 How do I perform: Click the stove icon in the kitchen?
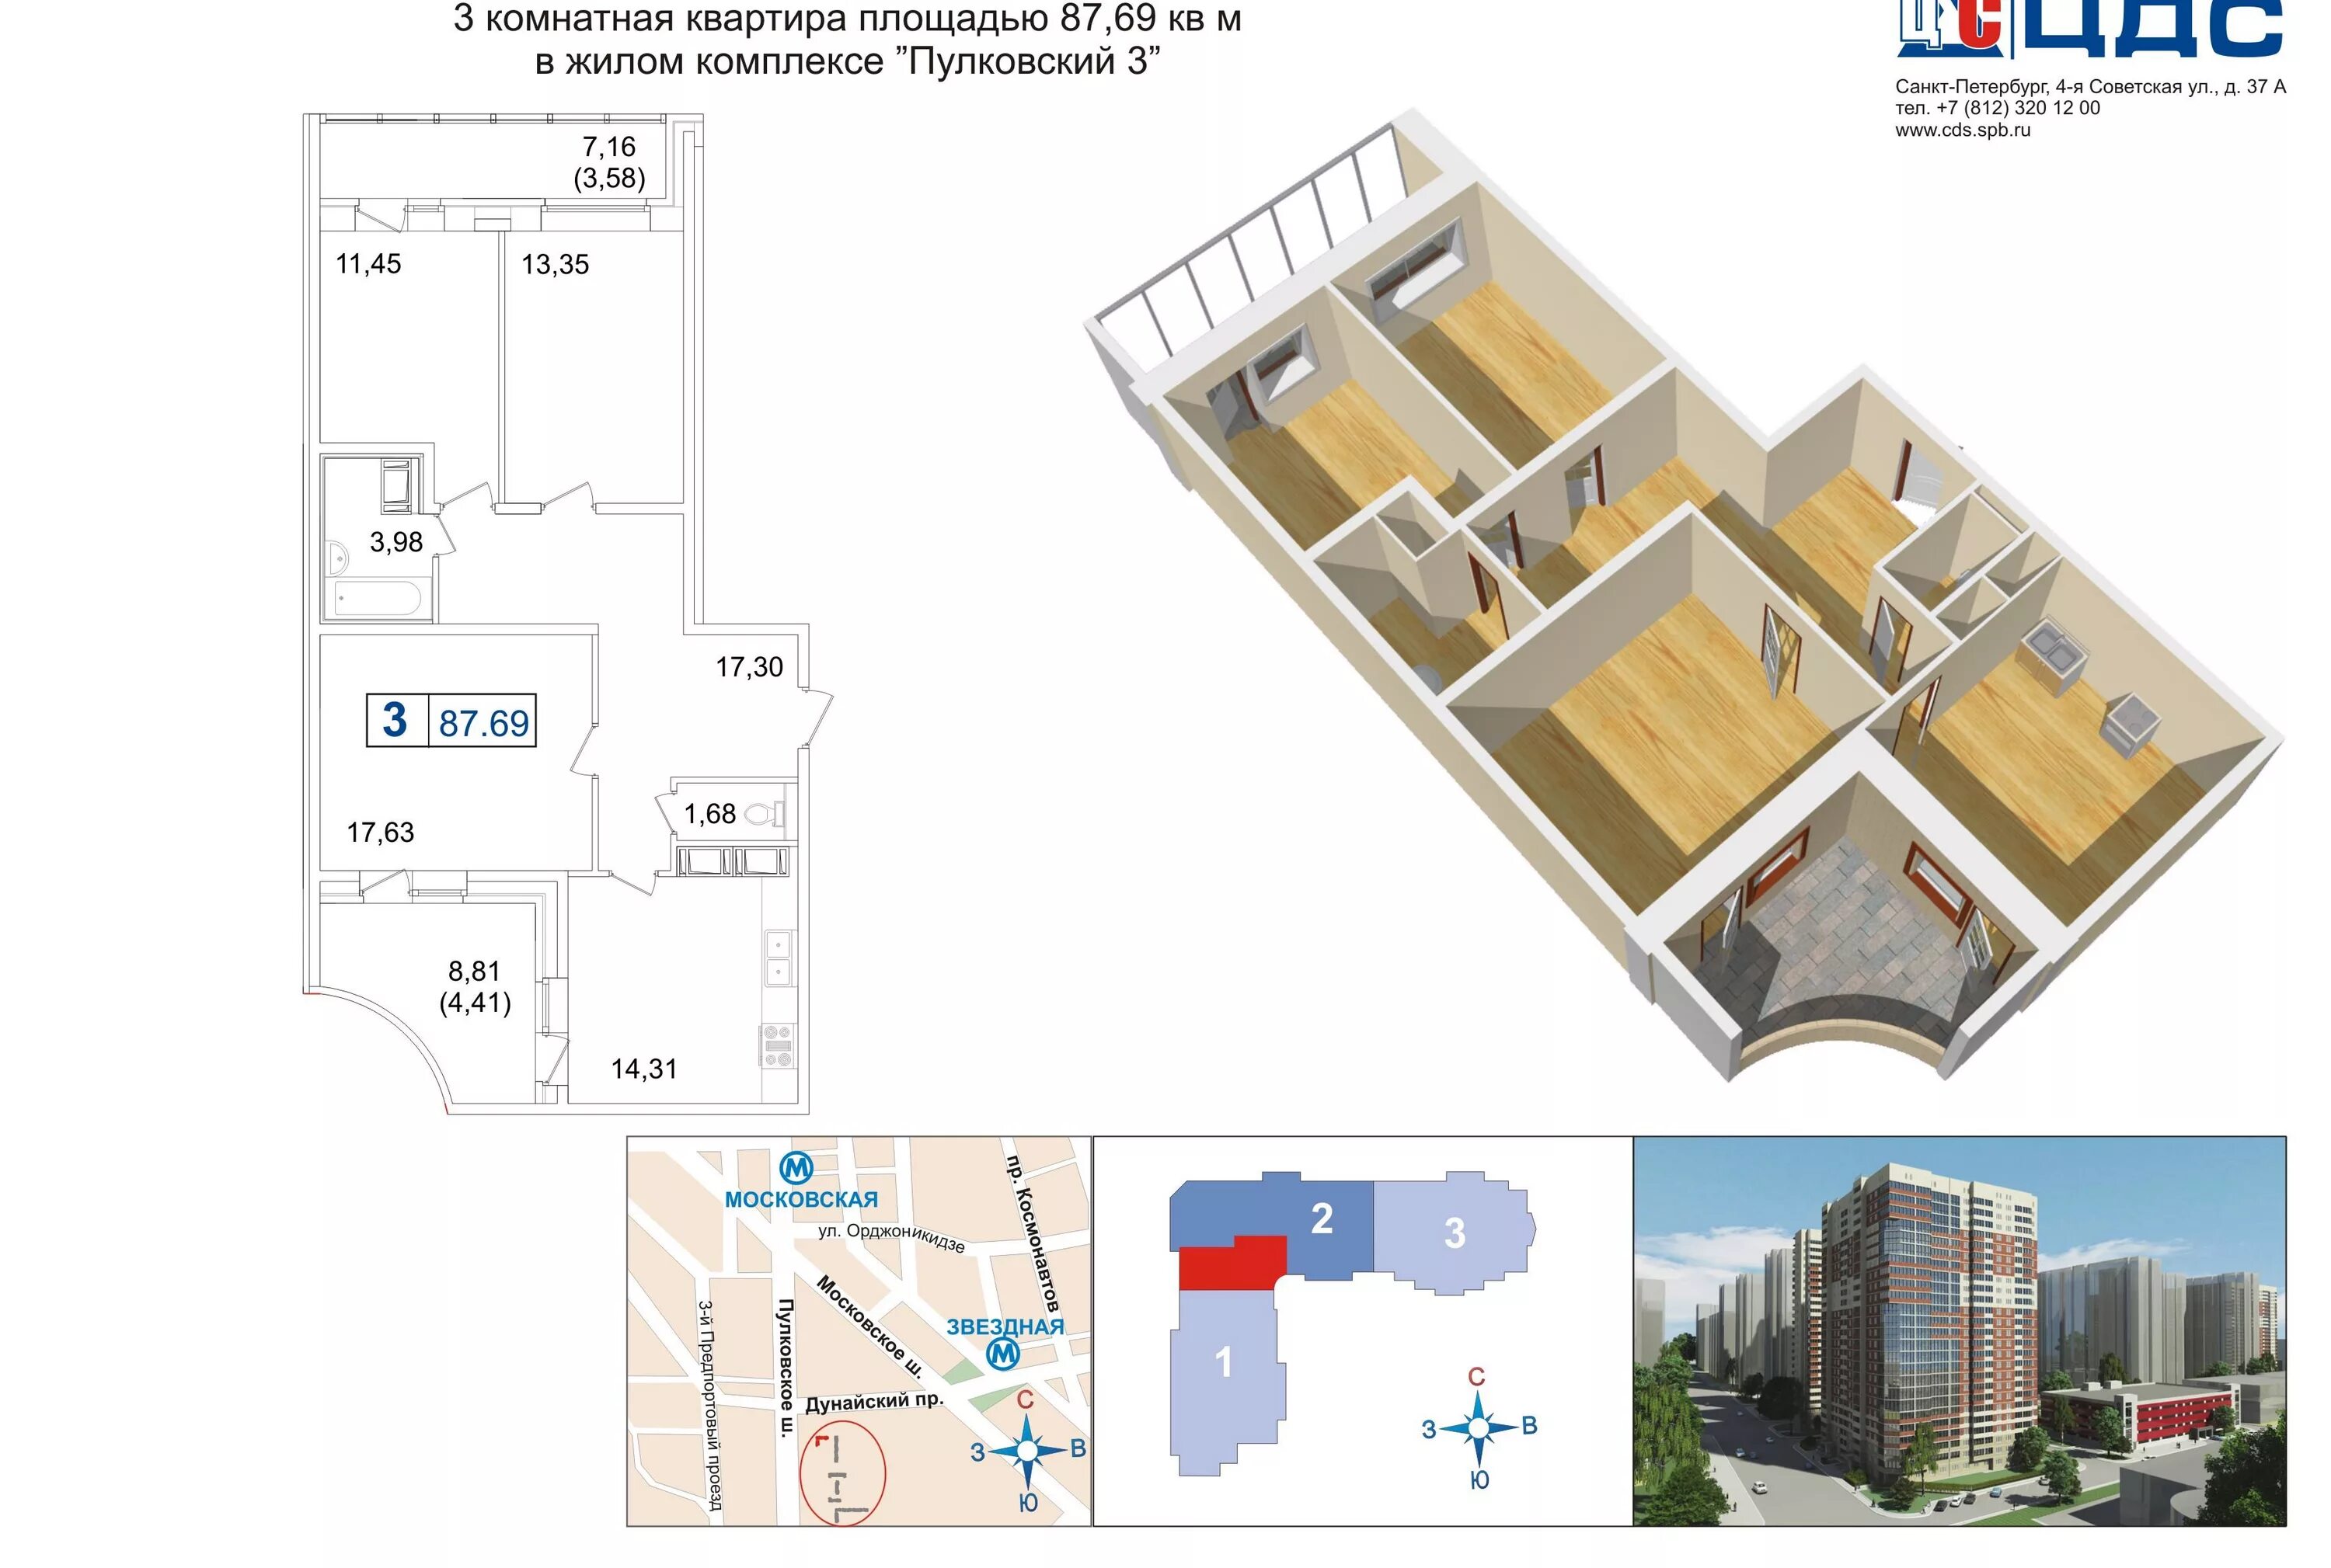point(779,1045)
